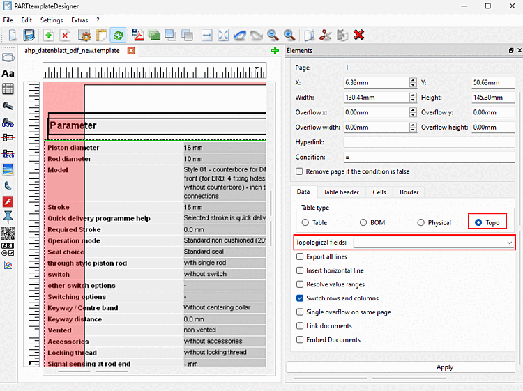
Task: Click the copy pages icon in toolbar
Action: point(309,35)
